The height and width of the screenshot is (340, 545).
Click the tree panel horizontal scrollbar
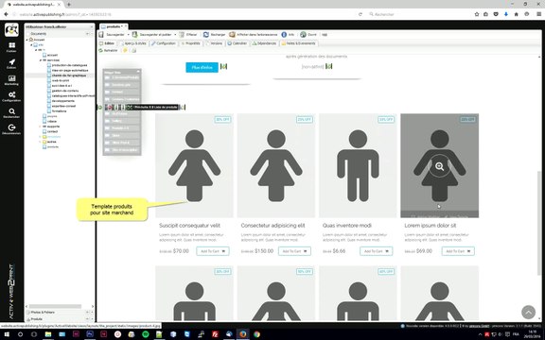[x=55, y=306]
